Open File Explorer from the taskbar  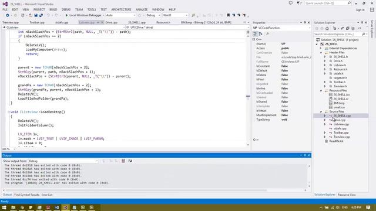click(x=13, y=207)
